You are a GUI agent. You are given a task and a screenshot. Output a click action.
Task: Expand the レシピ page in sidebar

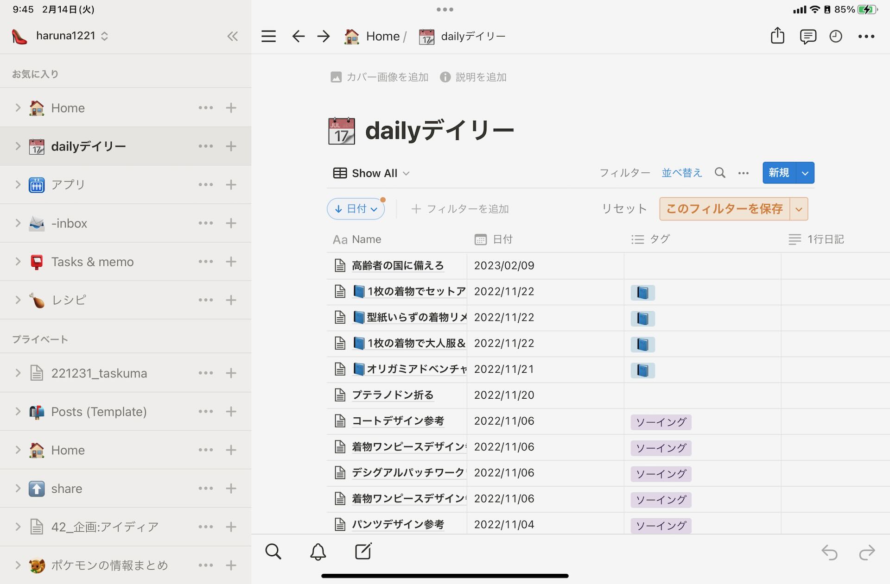tap(18, 300)
